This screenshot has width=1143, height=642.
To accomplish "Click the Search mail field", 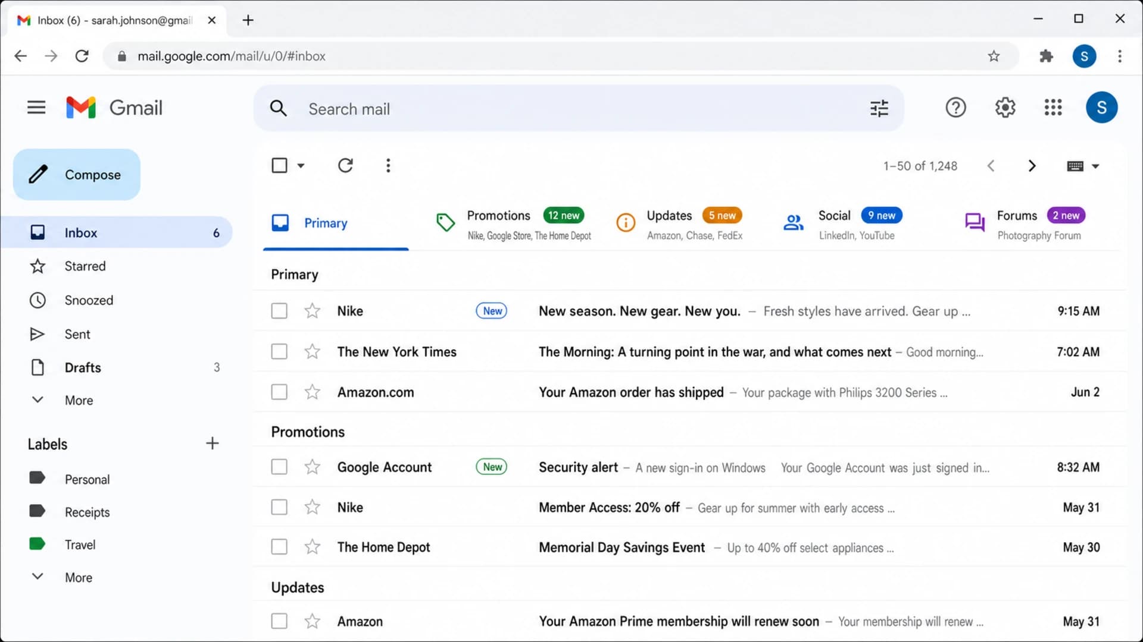I will [x=579, y=108].
